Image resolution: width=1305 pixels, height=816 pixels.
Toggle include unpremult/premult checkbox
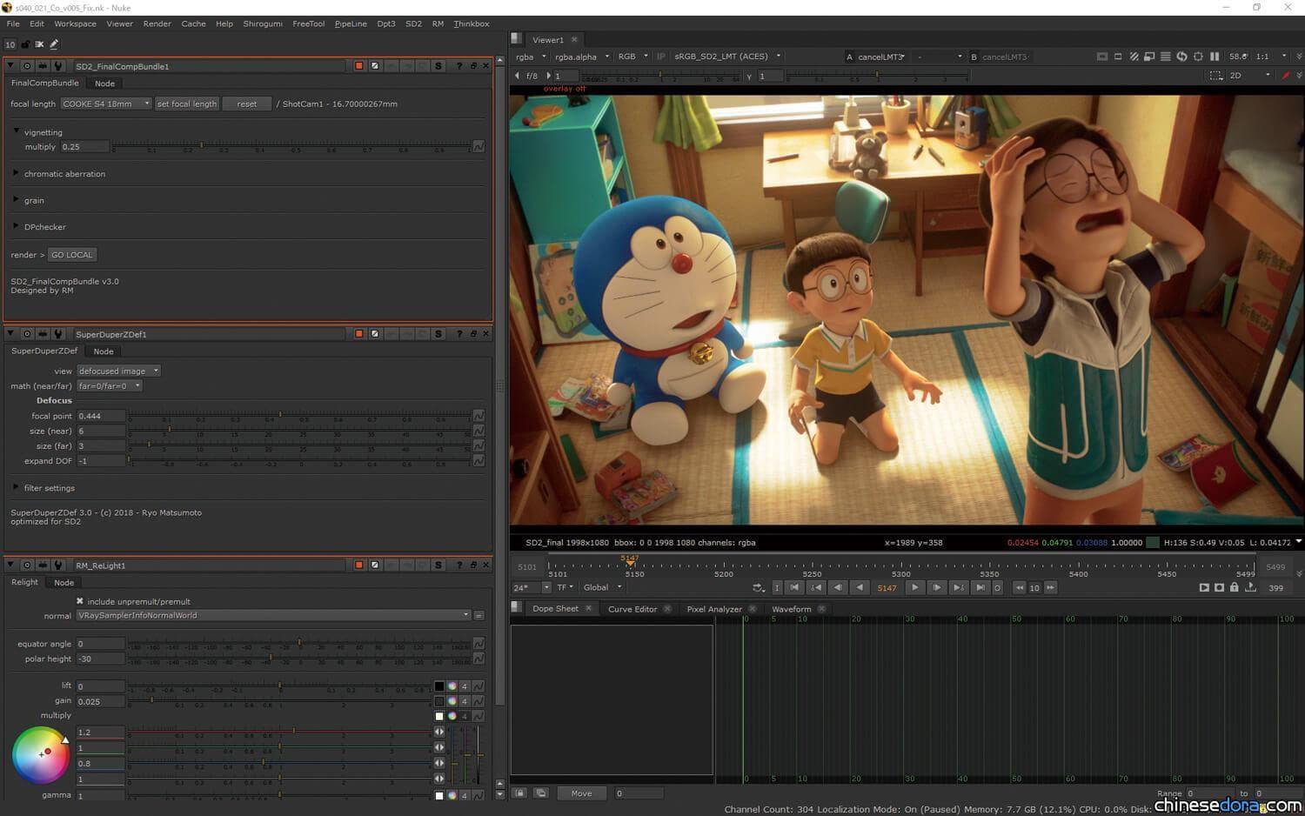click(80, 601)
